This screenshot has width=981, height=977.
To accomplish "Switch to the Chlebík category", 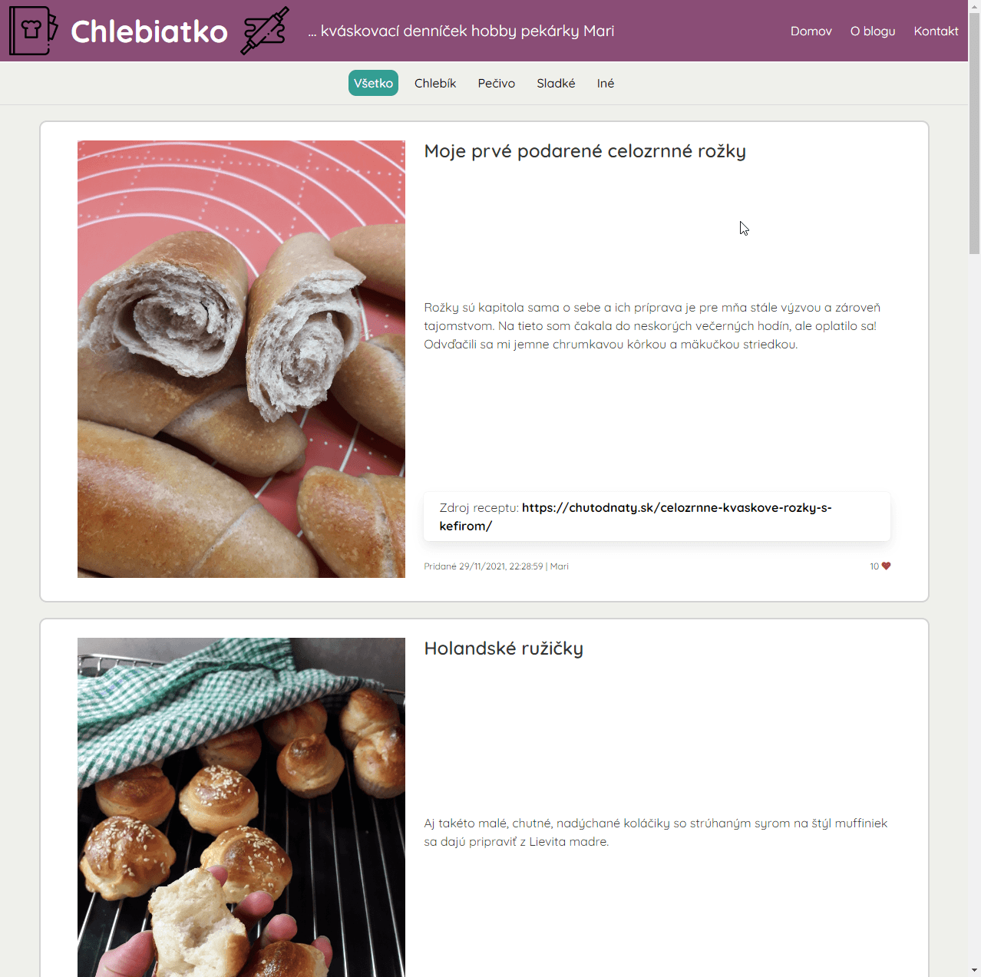I will [x=435, y=83].
